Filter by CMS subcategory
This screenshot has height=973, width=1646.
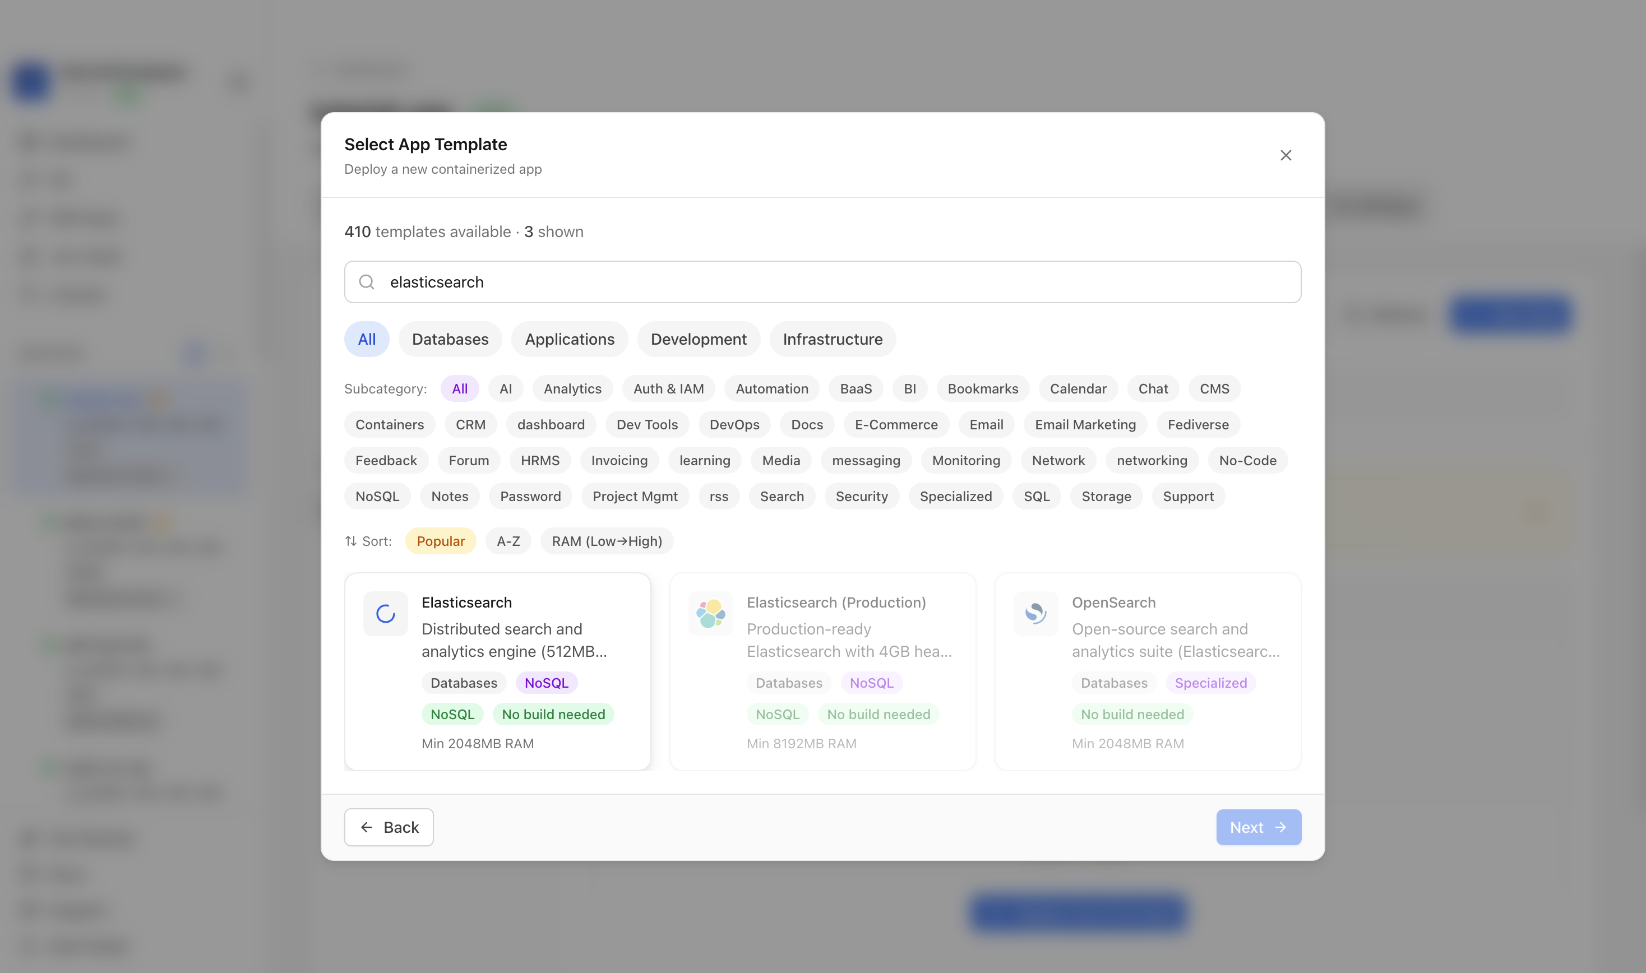click(1214, 389)
